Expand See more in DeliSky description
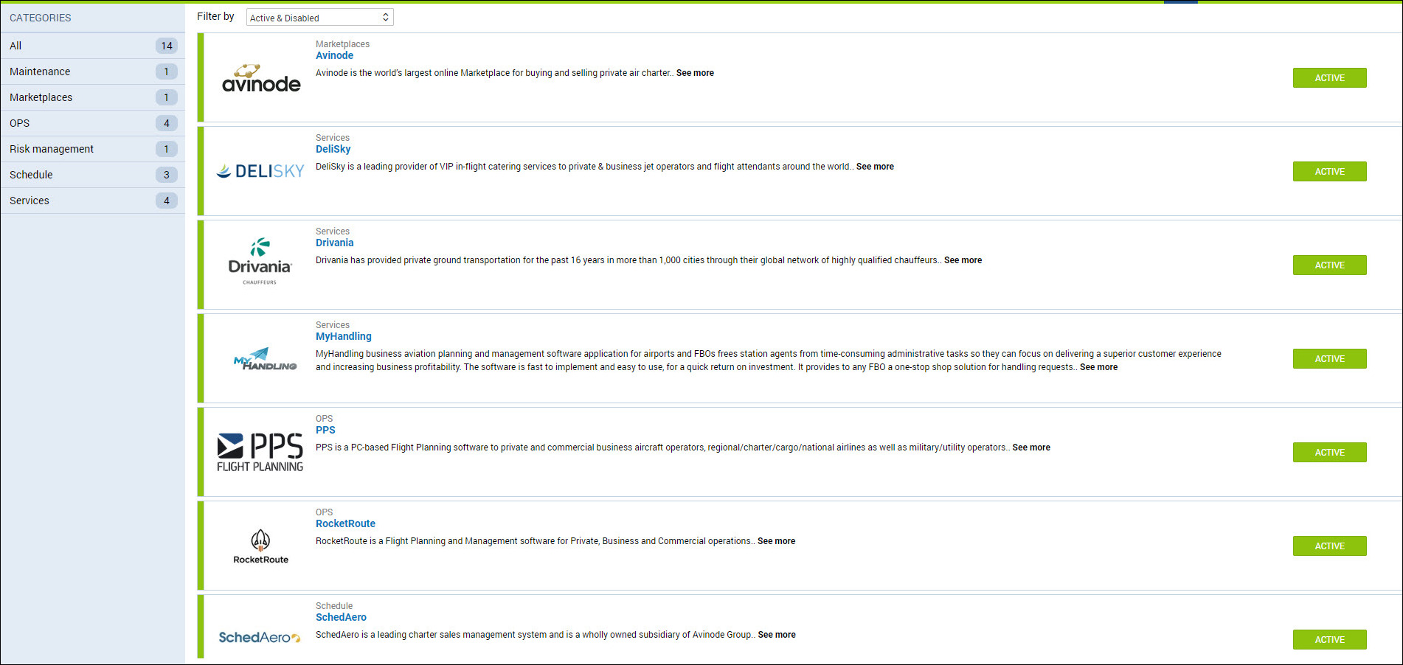 pos(875,167)
